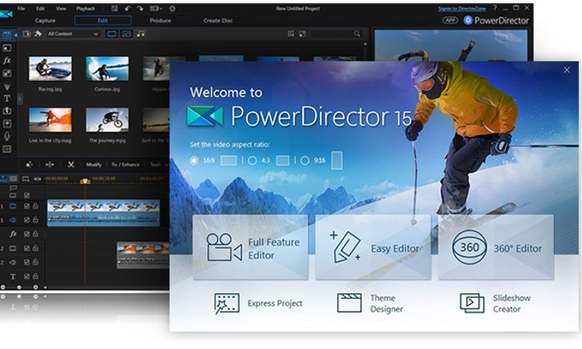The image size is (582, 349).
Task: Switch to the Create Disc tab
Action: 218,21
